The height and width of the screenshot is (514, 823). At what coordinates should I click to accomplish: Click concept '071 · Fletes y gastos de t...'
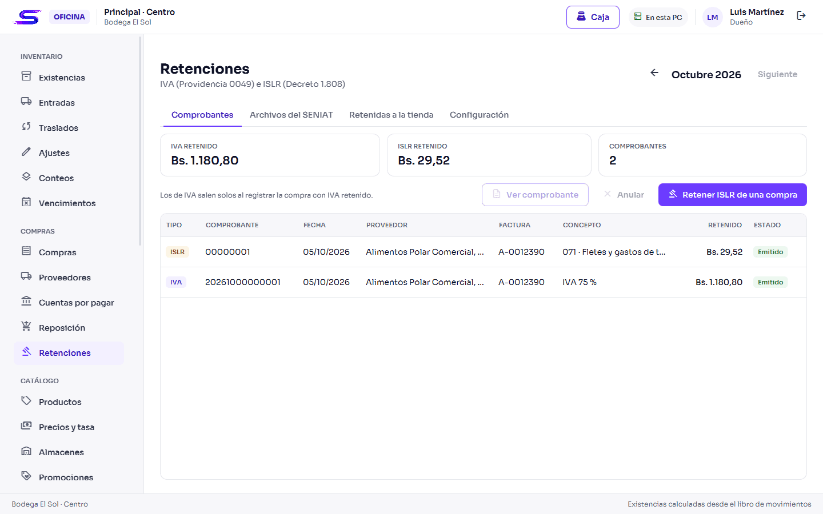[x=614, y=252]
